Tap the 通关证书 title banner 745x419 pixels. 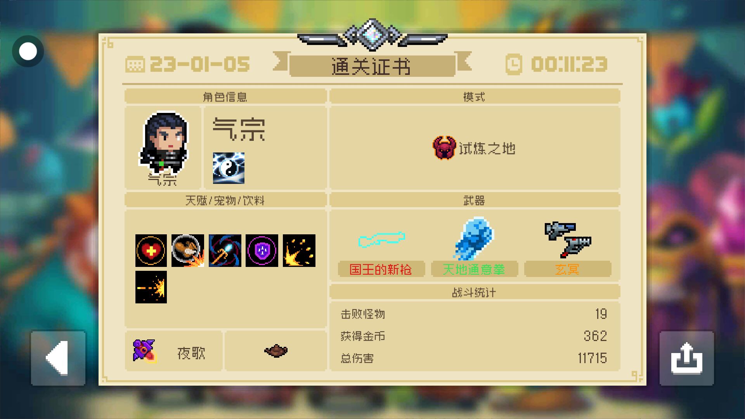point(371,66)
